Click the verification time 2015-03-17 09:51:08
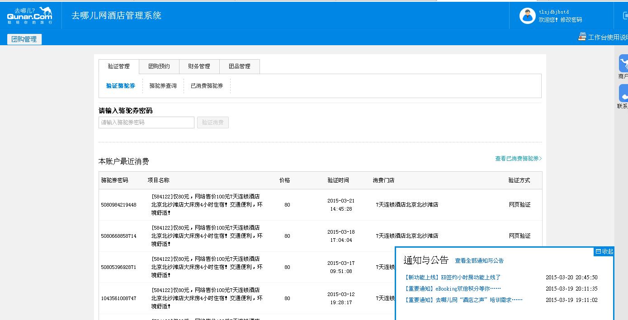 [x=341, y=268]
